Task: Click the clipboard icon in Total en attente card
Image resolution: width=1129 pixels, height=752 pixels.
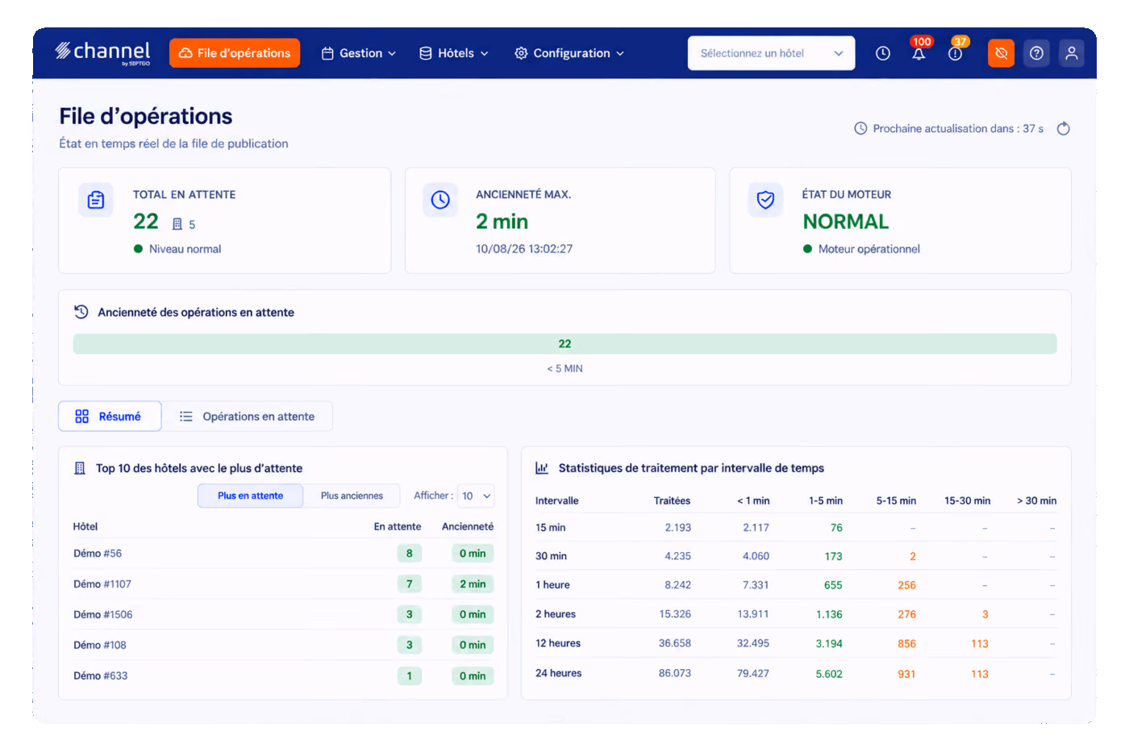Action: 96,200
